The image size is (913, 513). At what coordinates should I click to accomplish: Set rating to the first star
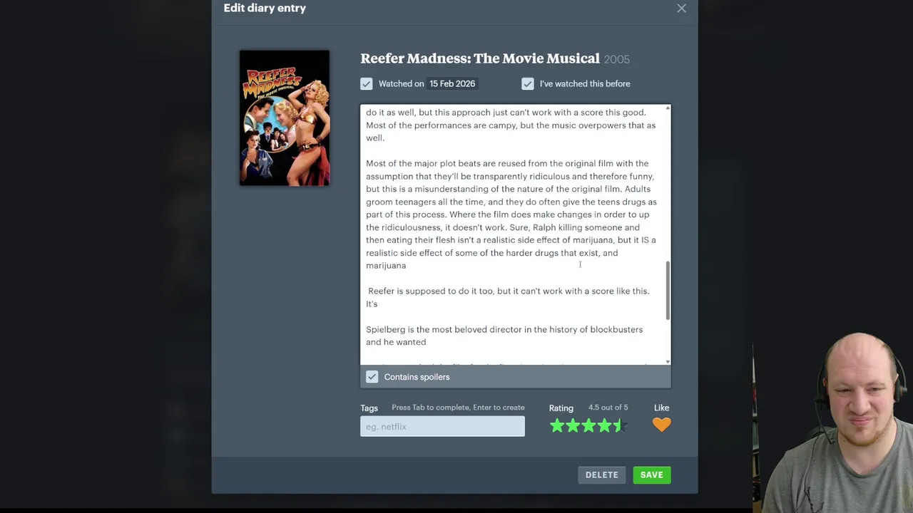tap(557, 425)
